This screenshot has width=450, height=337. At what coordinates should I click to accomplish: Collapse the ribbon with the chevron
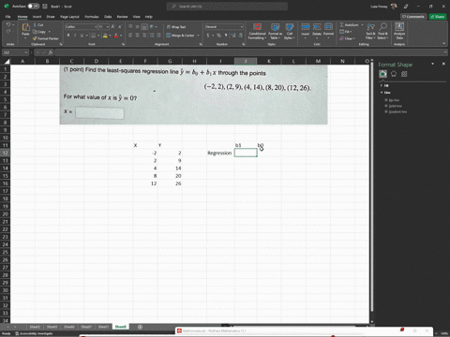point(443,43)
